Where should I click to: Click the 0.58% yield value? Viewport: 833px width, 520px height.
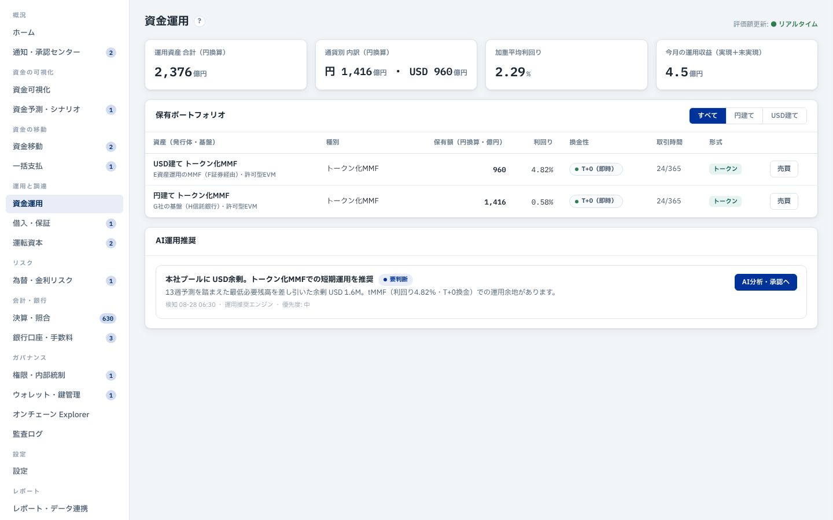pyautogui.click(x=542, y=202)
